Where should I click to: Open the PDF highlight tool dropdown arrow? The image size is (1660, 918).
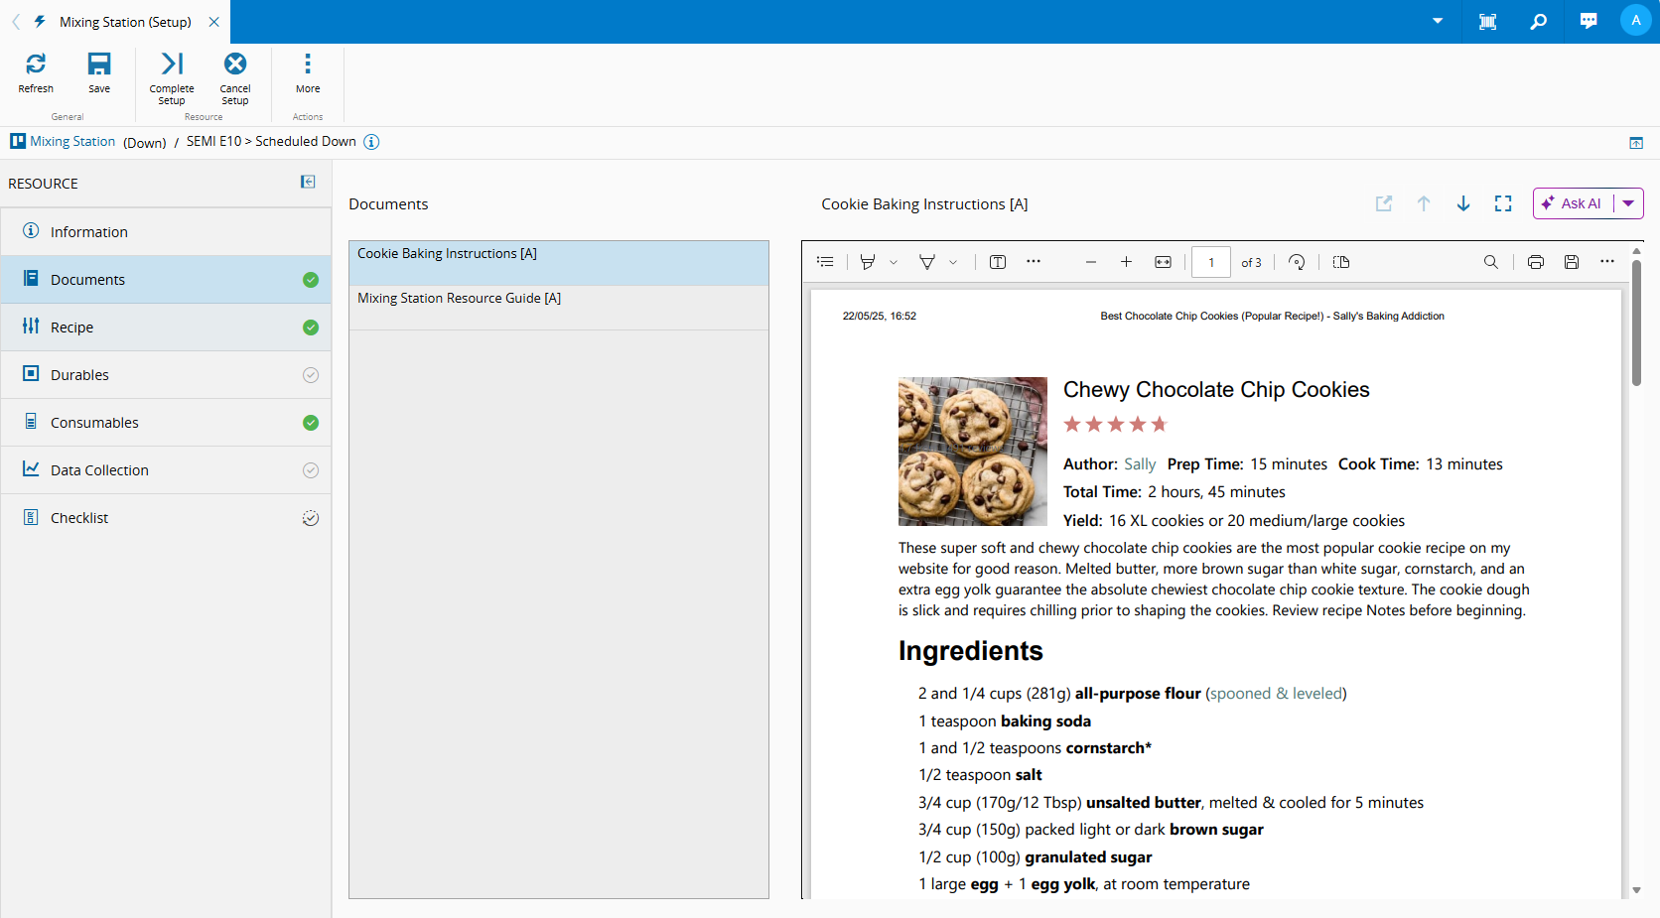[894, 262]
